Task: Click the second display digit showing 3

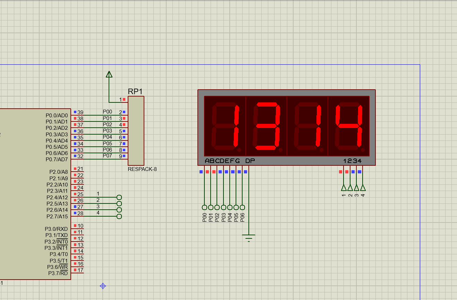Action: pos(266,126)
